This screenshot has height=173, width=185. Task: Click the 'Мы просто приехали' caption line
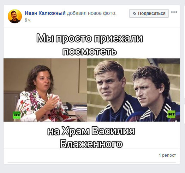90,39
